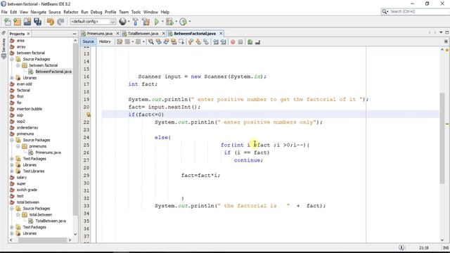Click the Uncomment lines icon
450x253 pixels.
[258, 42]
